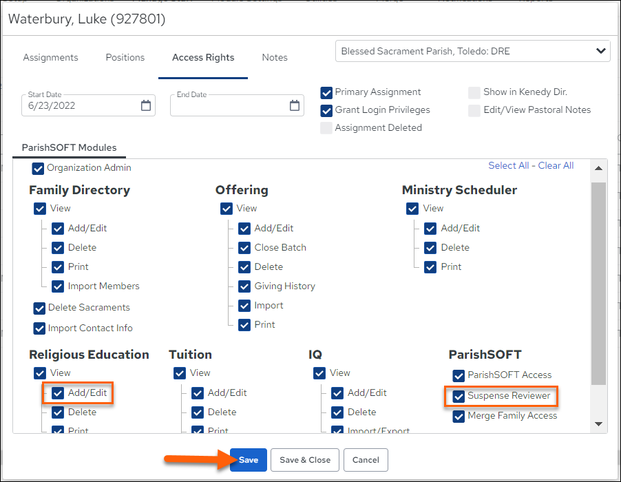Viewport: 621px width, 482px height.
Task: Uncheck Tuition Delete permission
Action: 198,412
